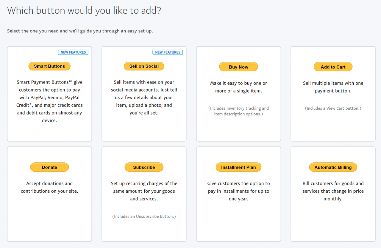This screenshot has height=248, width=381.
Task: Select the Smart Buttons option
Action: click(x=49, y=66)
